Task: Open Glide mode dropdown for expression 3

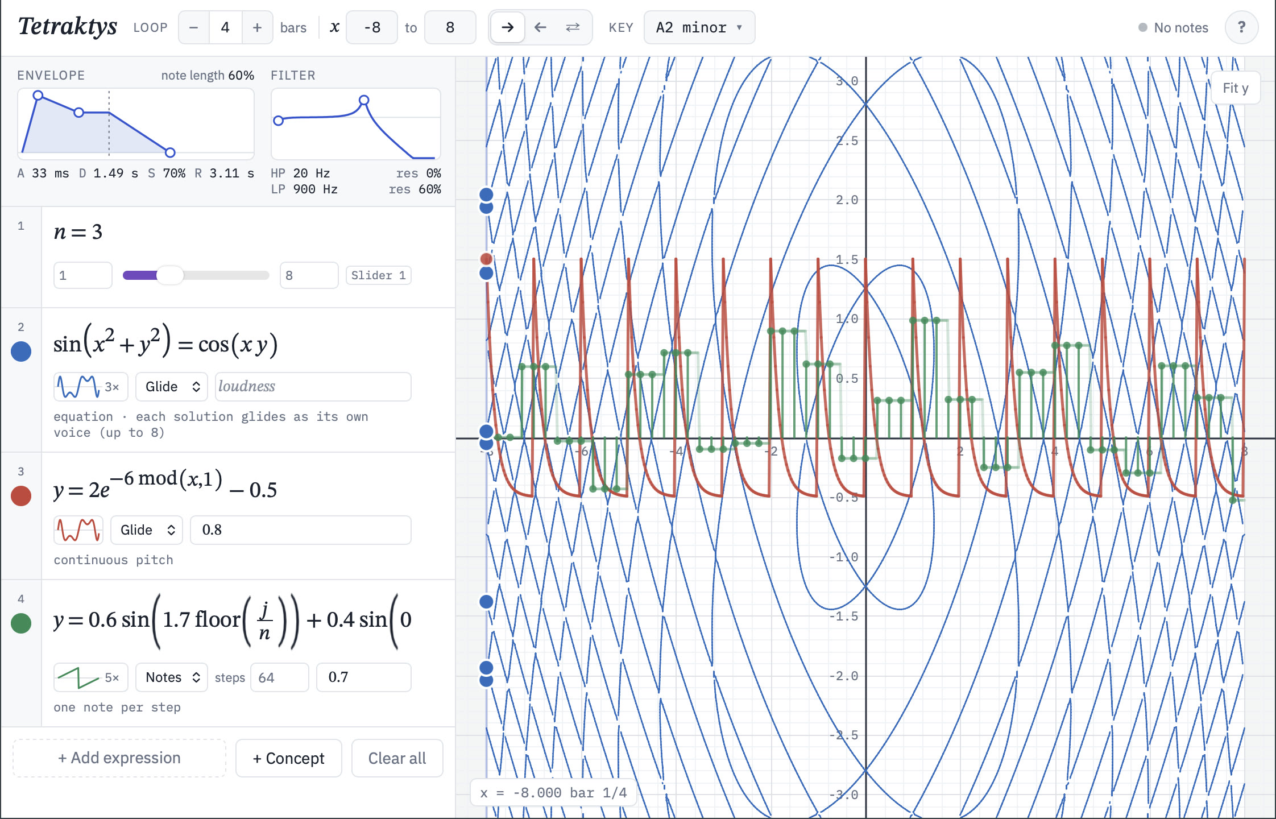Action: click(147, 530)
